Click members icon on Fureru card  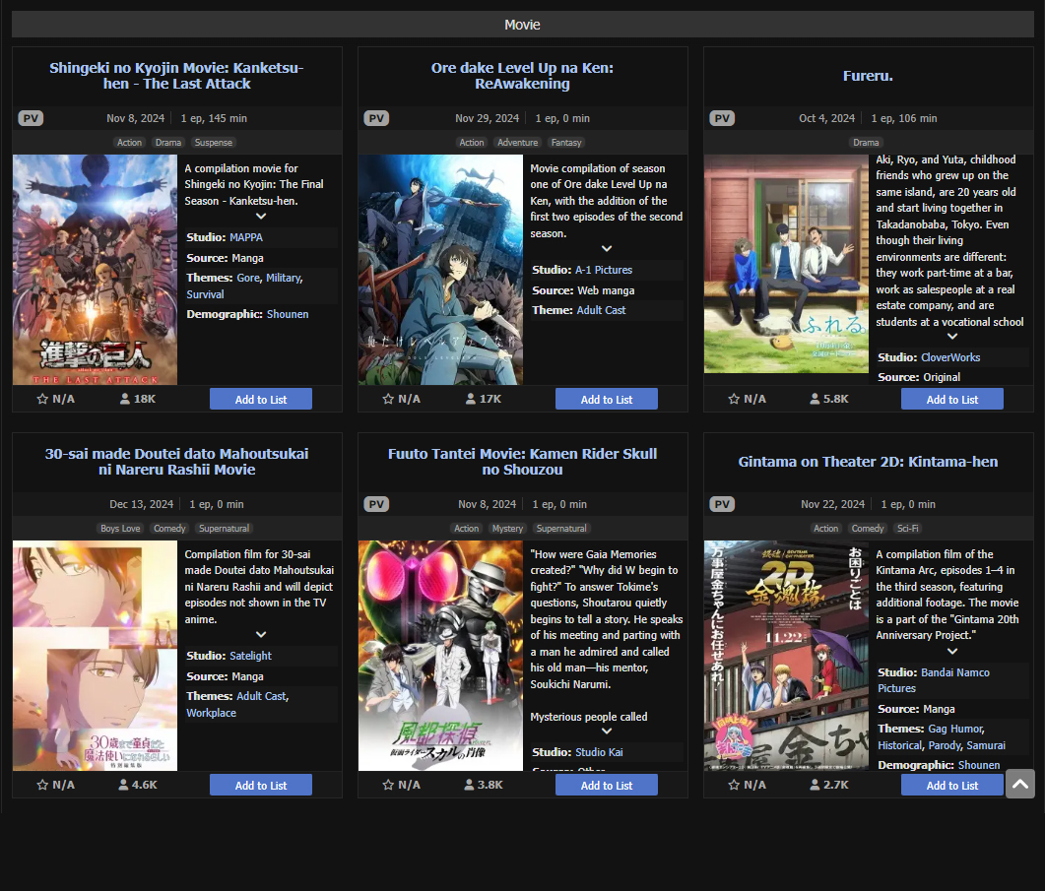(x=815, y=399)
